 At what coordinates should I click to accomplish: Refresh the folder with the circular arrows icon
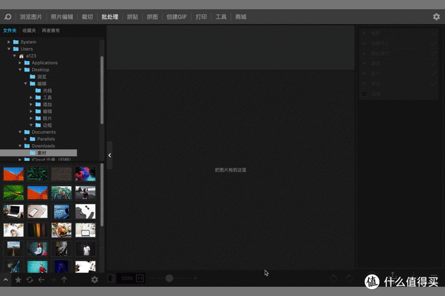(x=30, y=280)
